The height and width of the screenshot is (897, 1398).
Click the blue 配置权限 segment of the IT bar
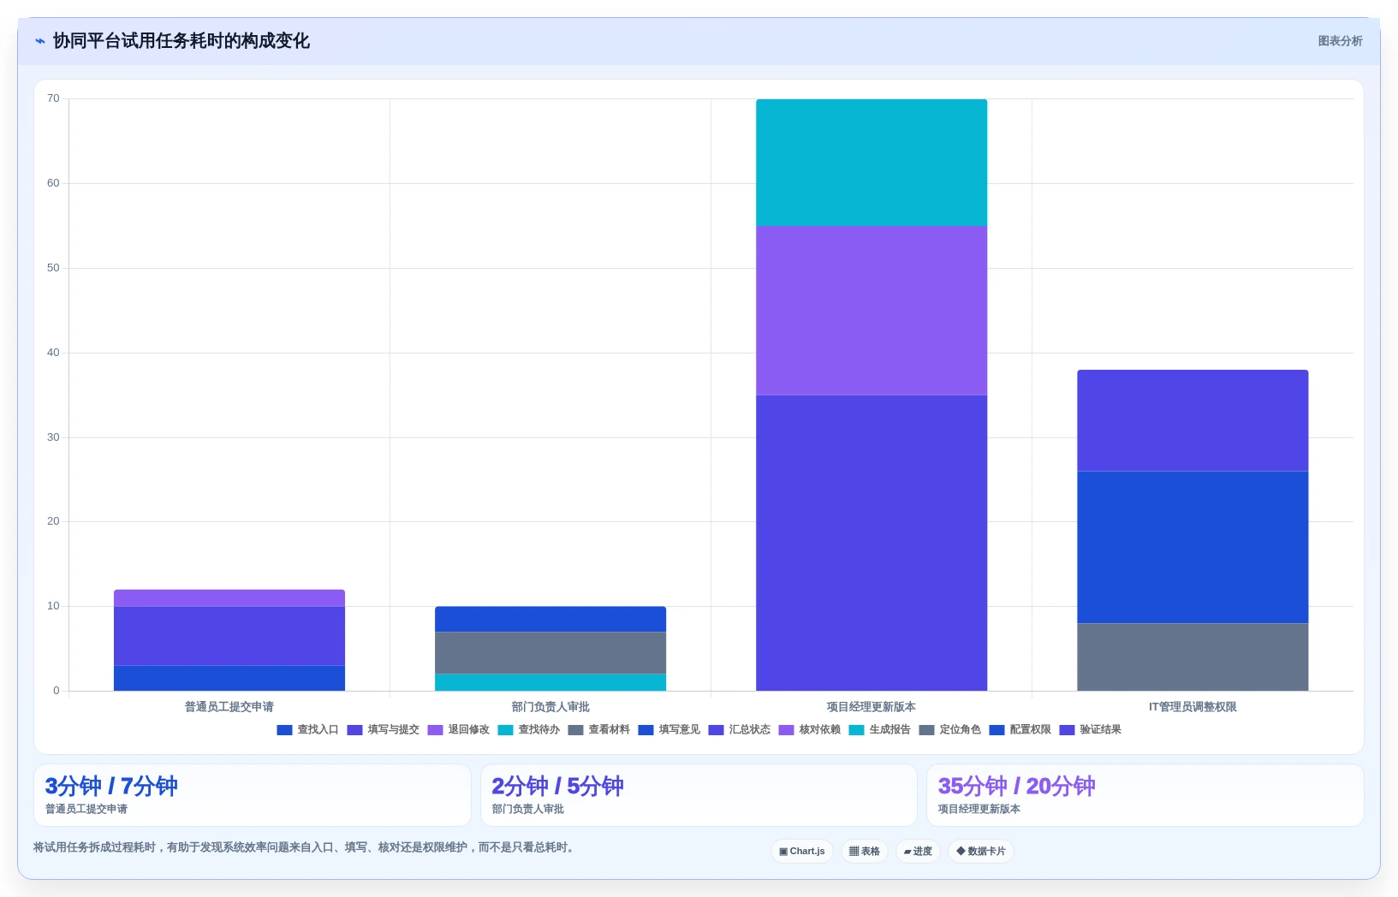[x=1193, y=547]
